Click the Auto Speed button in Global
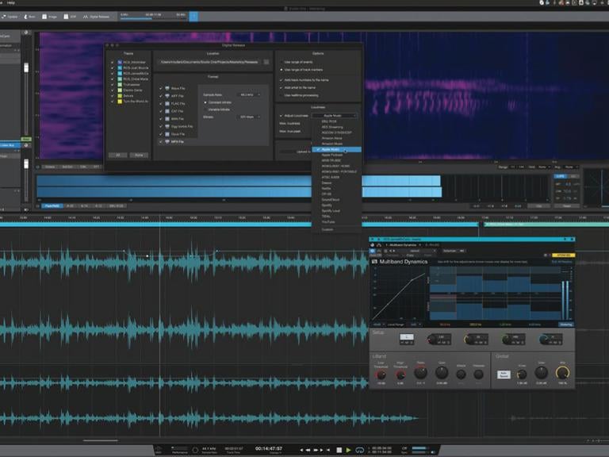Screen dimensions: 609x457 (503, 374)
